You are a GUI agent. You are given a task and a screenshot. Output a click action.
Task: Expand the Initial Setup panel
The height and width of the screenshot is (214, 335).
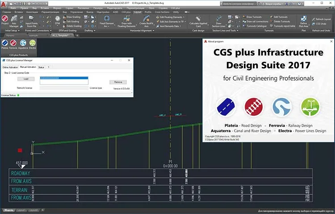click(x=13, y=30)
